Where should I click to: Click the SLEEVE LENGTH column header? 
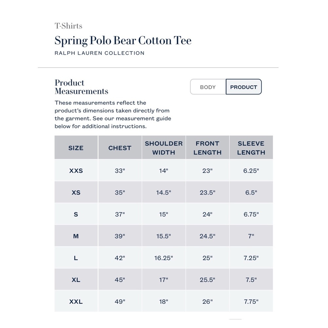(251, 148)
